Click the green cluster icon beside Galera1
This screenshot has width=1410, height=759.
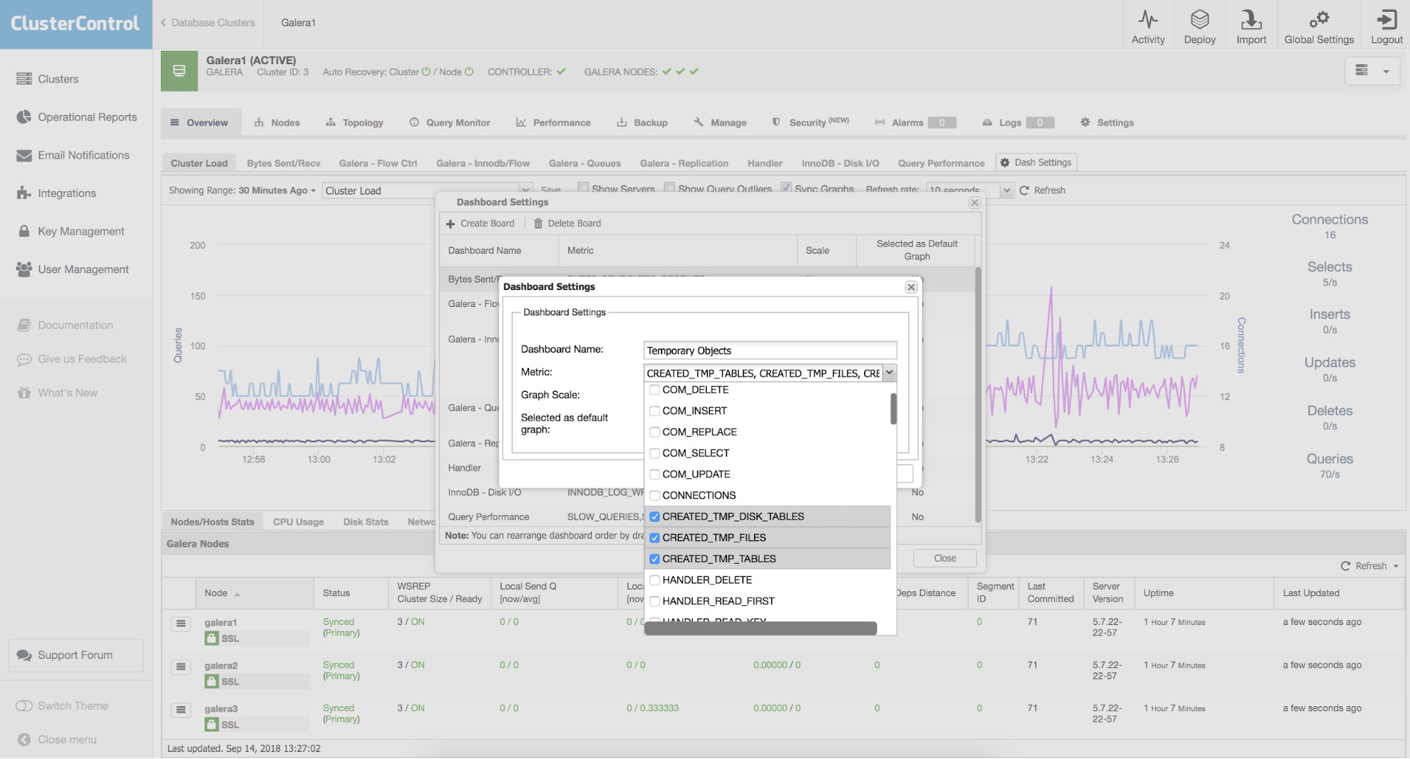179,71
